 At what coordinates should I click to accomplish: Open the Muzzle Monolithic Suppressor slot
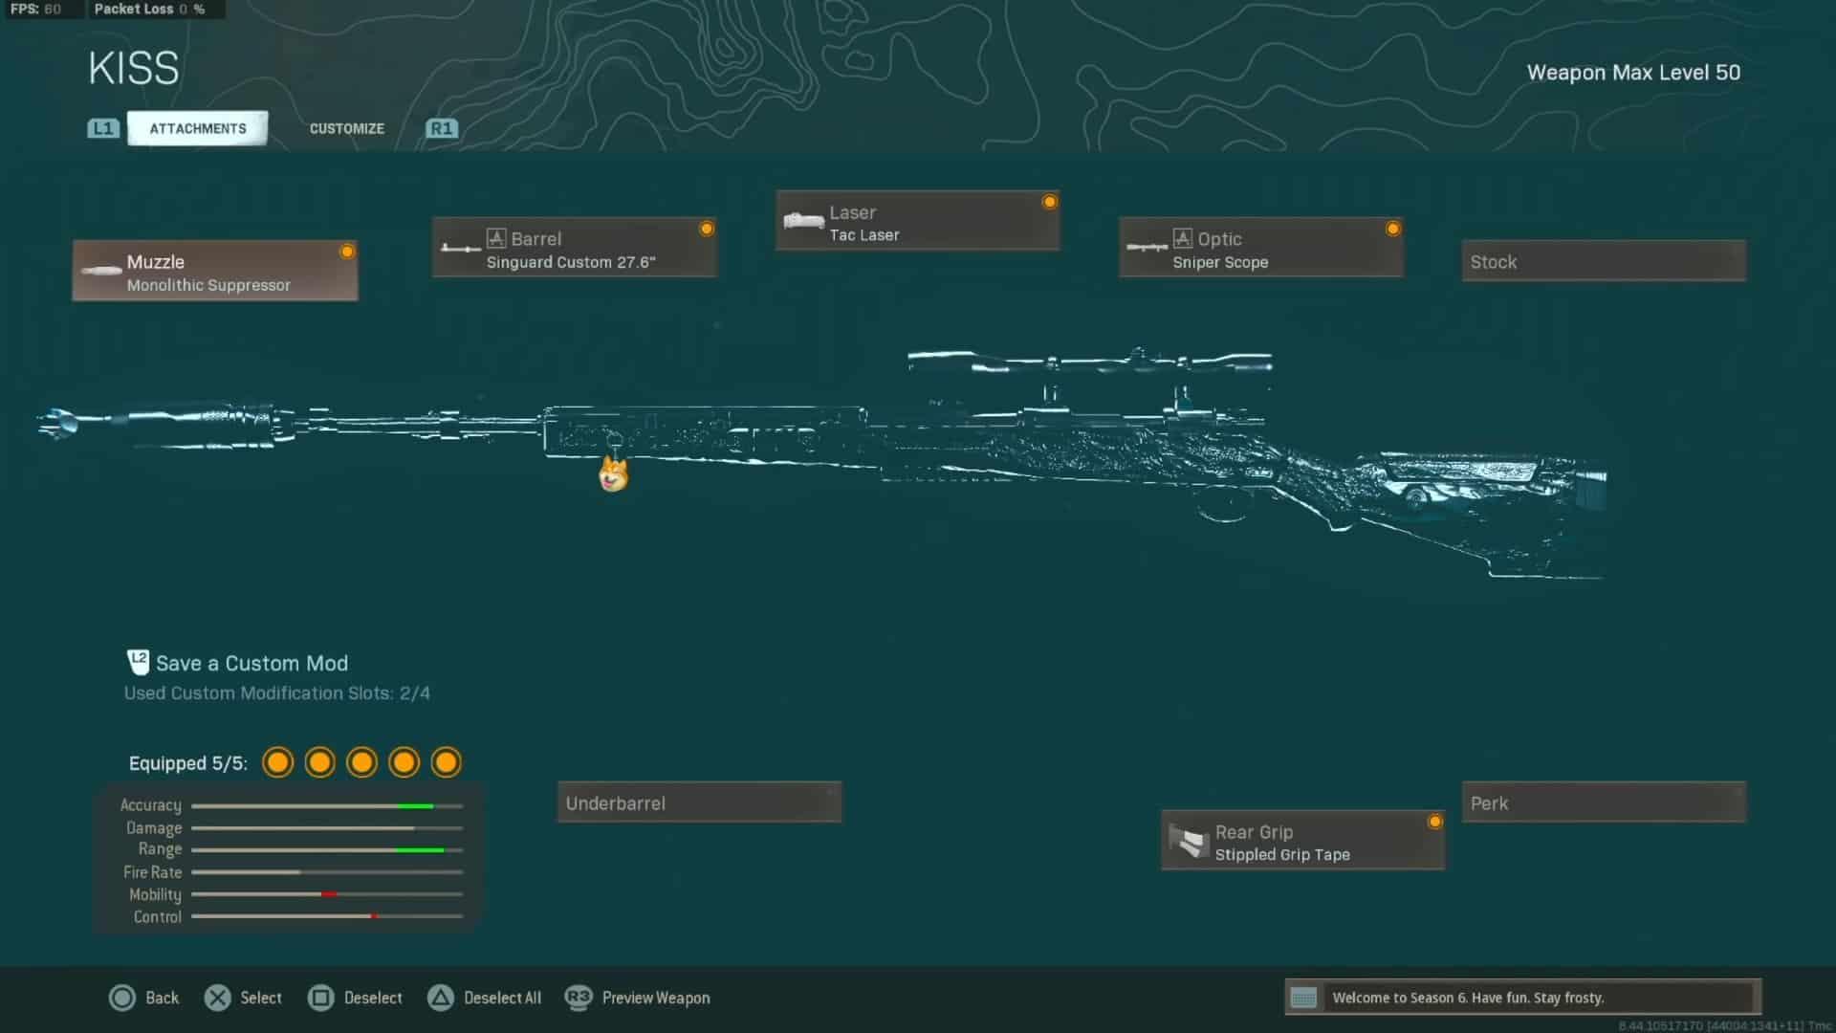click(215, 272)
